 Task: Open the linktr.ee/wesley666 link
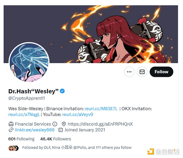click(35, 130)
